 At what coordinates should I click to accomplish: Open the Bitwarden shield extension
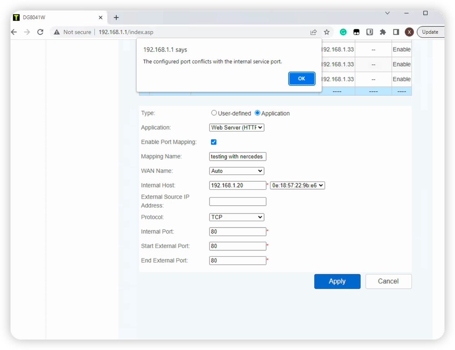tap(370, 32)
